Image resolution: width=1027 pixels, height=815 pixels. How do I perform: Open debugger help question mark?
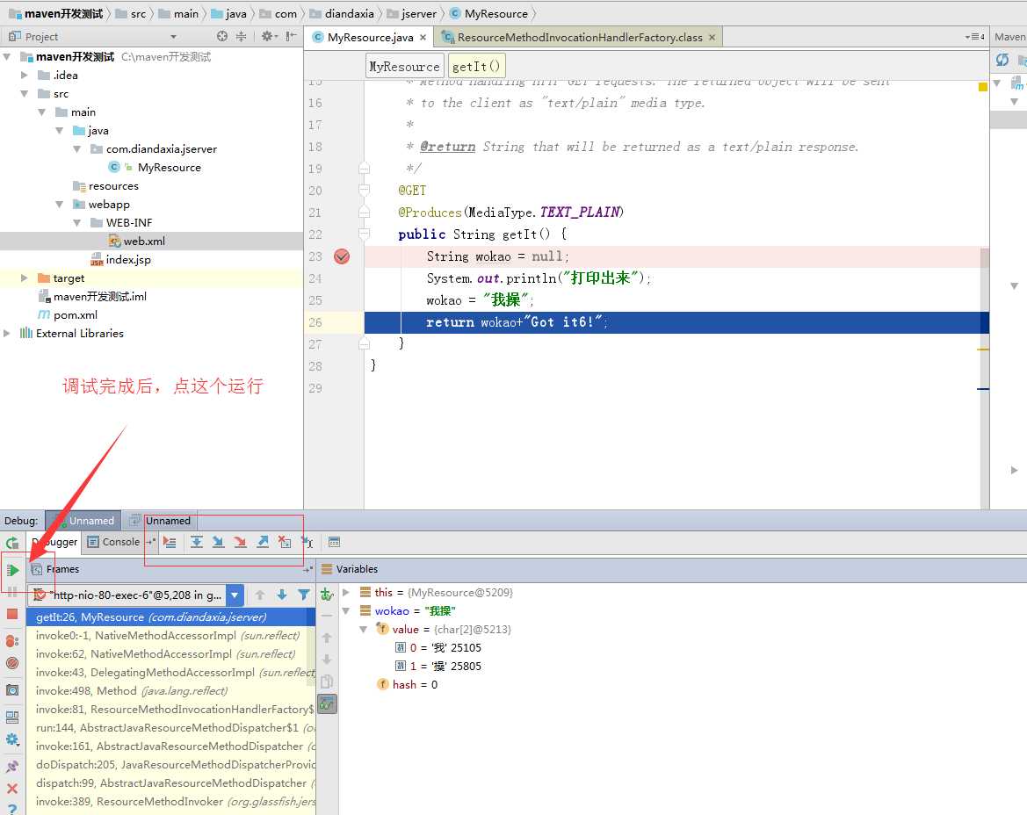12,809
